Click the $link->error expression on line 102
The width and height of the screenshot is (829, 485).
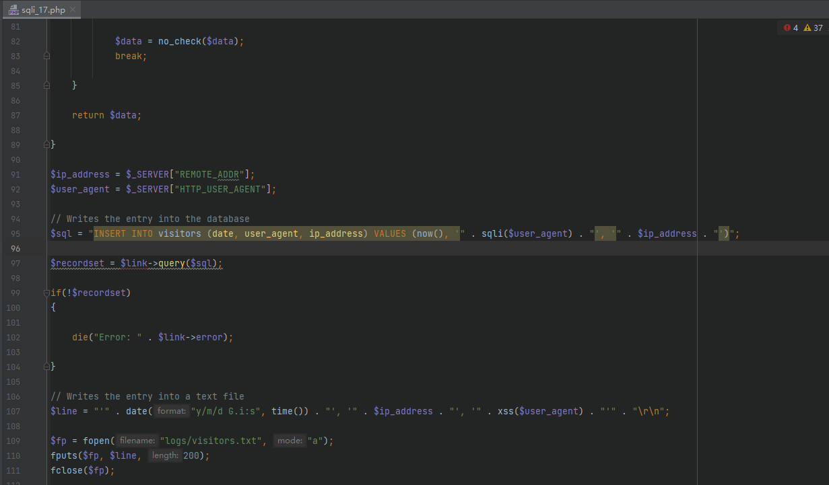click(x=191, y=338)
